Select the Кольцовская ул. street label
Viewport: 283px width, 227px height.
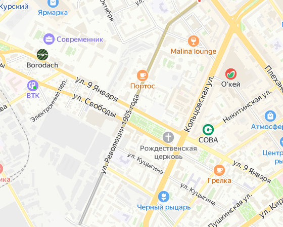199,104
